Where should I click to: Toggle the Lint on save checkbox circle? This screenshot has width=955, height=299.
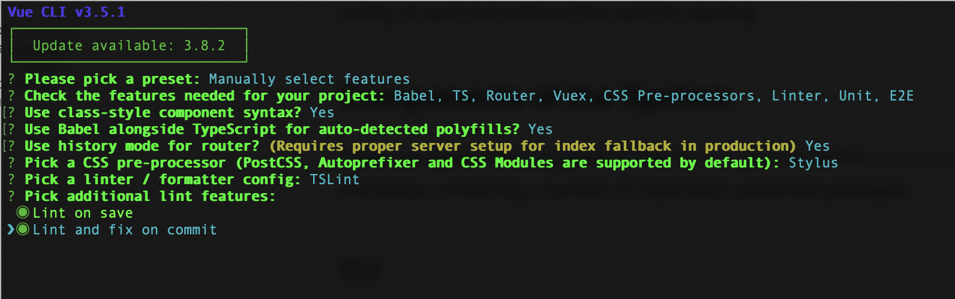pyautogui.click(x=23, y=213)
